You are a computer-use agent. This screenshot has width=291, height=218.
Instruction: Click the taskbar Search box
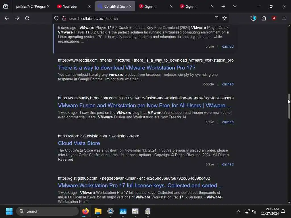click(x=47, y=211)
